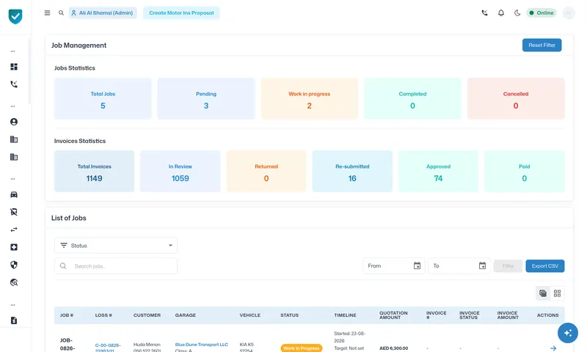Click the JOB # column header

67,315
